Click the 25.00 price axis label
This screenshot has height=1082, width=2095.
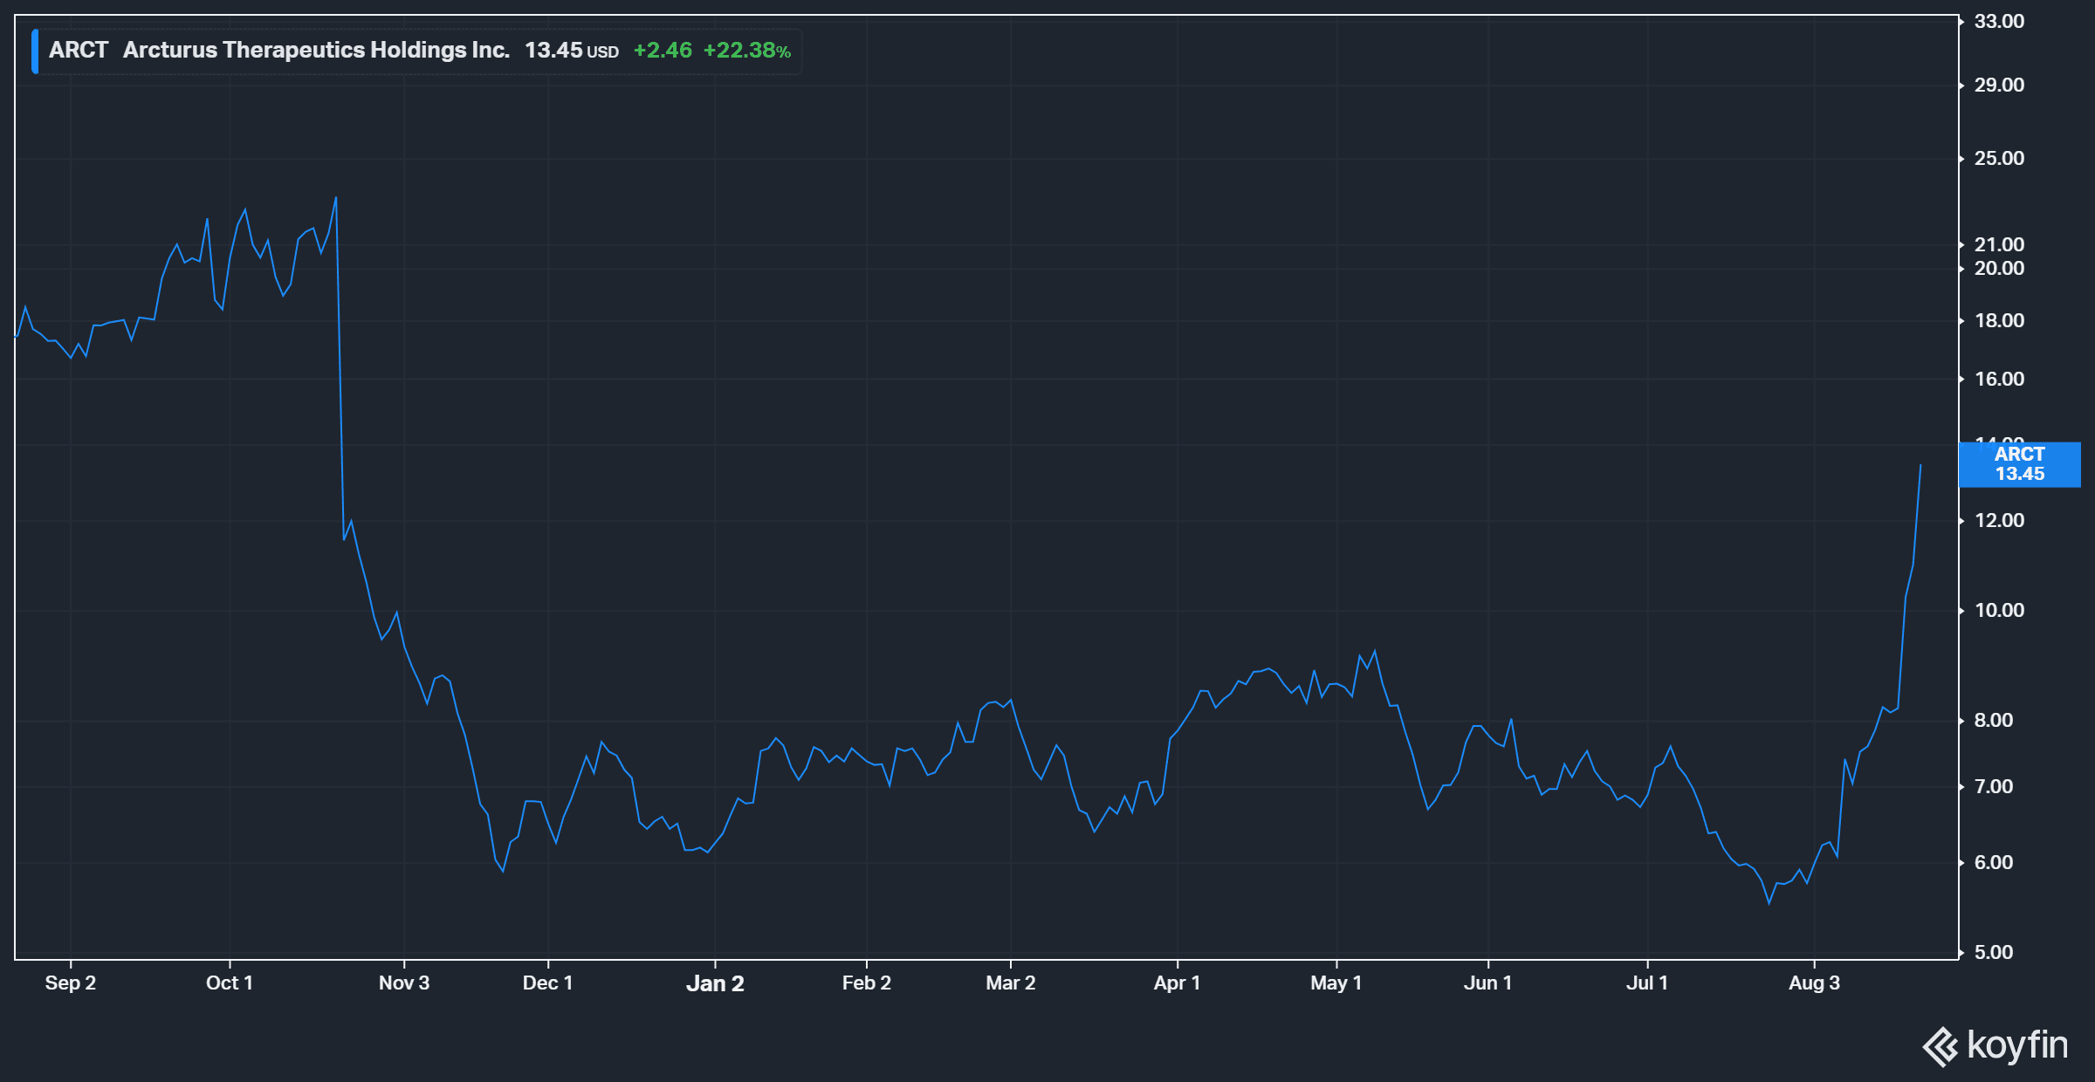[x=1999, y=159]
